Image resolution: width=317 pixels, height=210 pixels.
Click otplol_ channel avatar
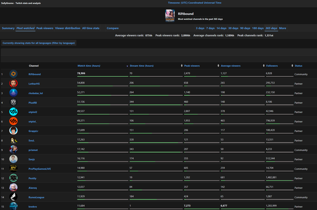pyautogui.click(x=13, y=122)
